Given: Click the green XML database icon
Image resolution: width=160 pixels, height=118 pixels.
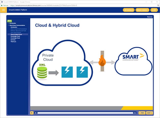Looking at the screenshot, I should point(42,72).
